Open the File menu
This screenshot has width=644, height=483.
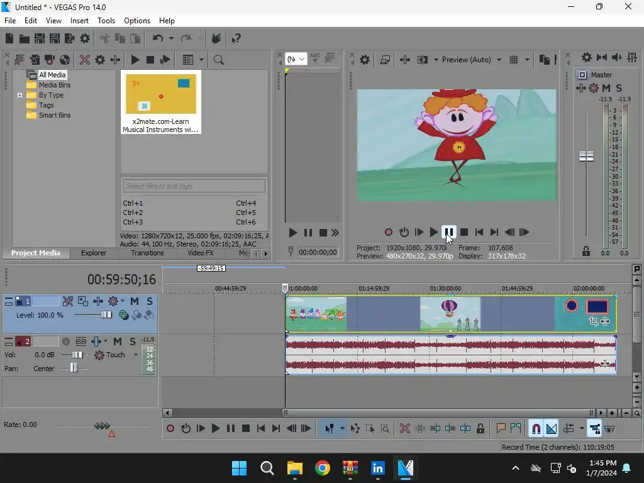10,21
